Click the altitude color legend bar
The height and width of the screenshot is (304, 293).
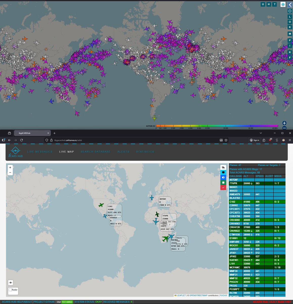[217, 126]
